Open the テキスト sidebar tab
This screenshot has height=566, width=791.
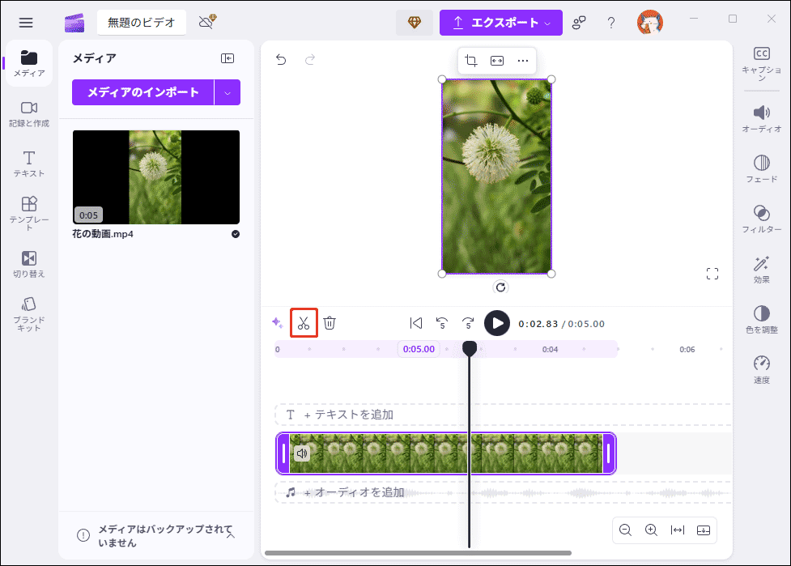[x=29, y=164]
